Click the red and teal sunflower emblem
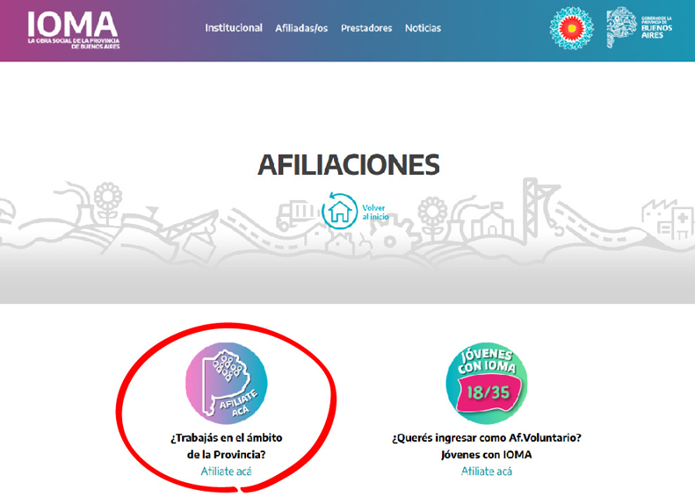 [x=571, y=28]
